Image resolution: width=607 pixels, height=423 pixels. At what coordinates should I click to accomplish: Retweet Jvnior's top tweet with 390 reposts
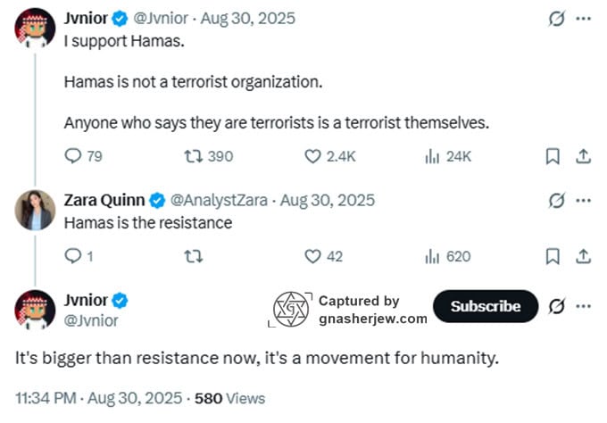click(193, 156)
